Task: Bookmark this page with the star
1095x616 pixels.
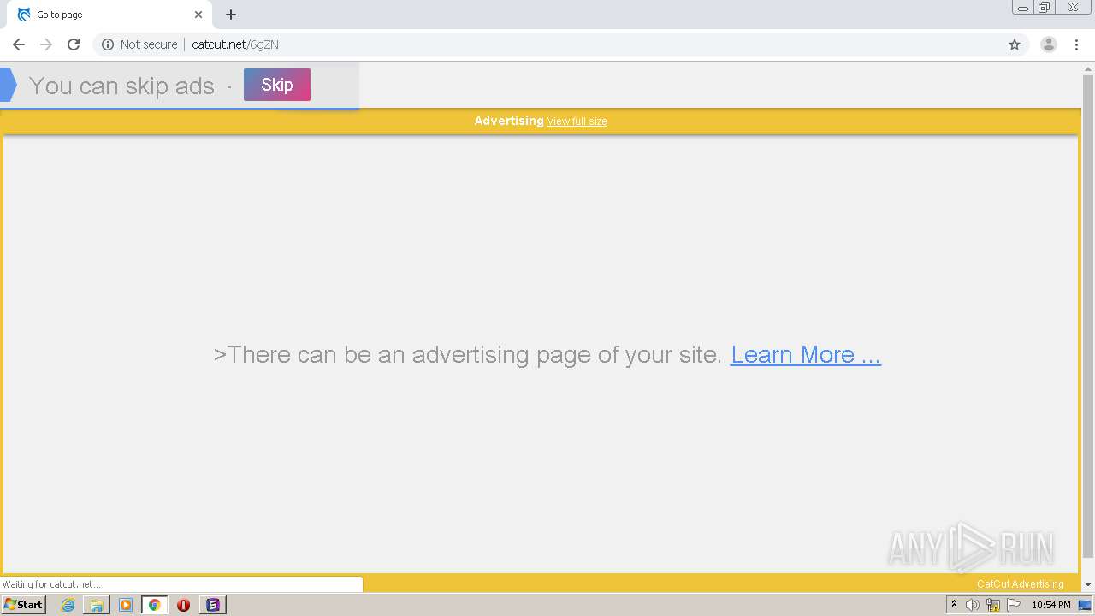Action: point(1015,44)
